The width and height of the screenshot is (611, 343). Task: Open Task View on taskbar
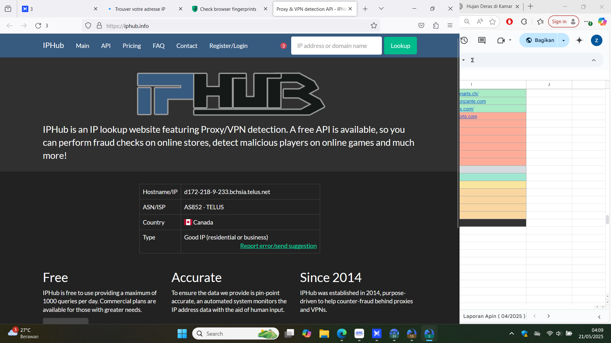[289, 334]
